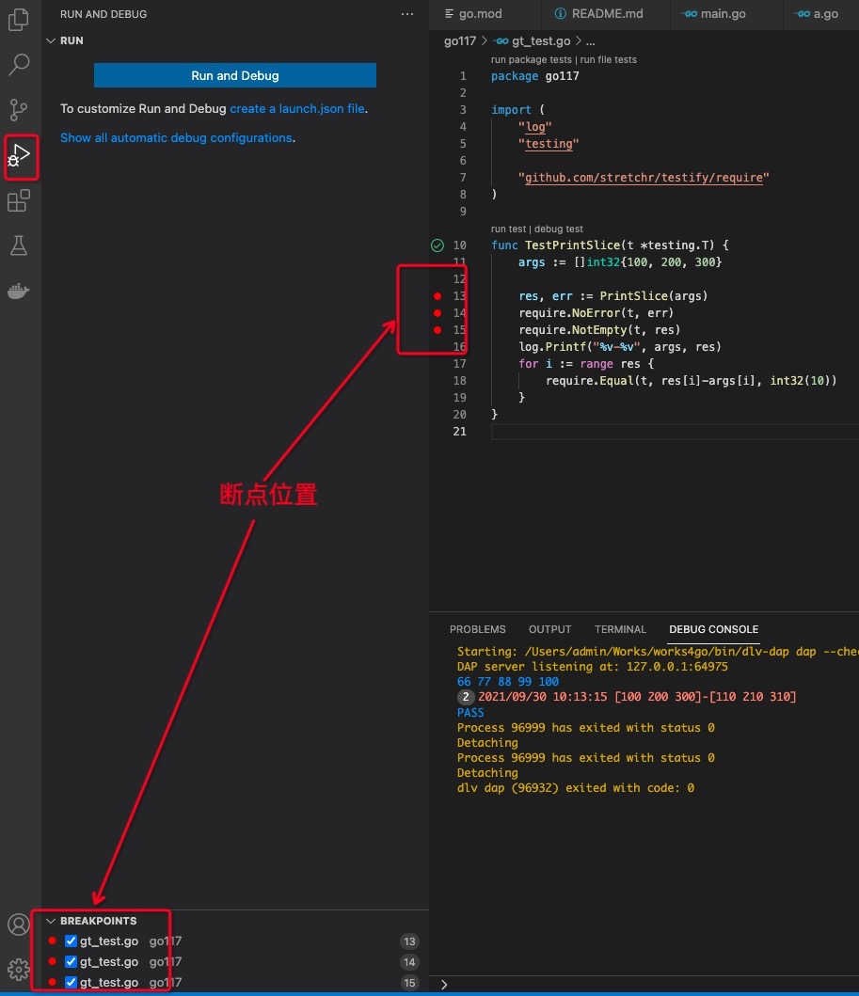Image resolution: width=859 pixels, height=996 pixels.
Task: Click the PrintSlice(args) call on line 13
Action: point(654,296)
